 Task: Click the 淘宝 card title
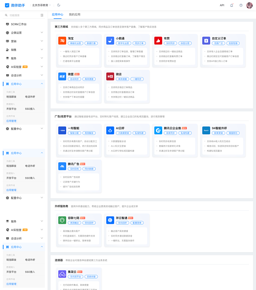coord(71,39)
